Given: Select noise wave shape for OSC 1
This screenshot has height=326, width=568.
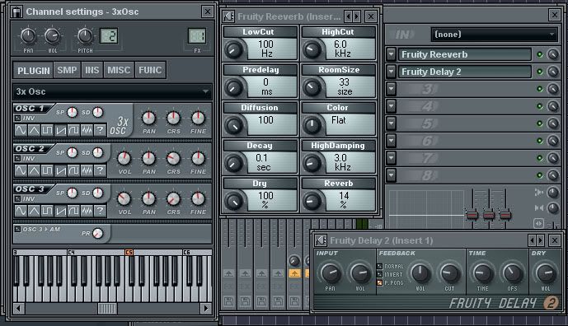Looking at the screenshot, I should pyautogui.click(x=87, y=130).
